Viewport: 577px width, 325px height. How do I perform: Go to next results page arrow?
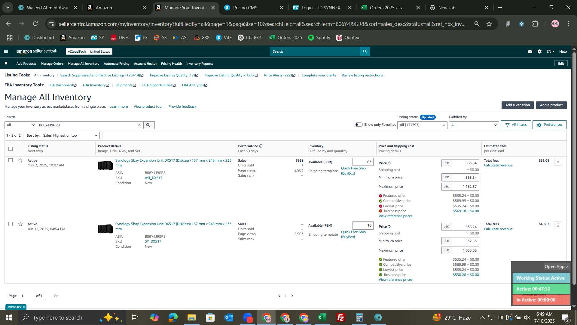coord(292,296)
